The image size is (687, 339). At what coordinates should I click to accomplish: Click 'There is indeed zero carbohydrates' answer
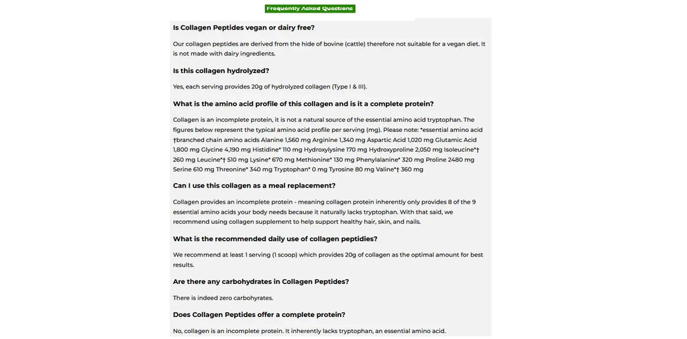point(223,298)
